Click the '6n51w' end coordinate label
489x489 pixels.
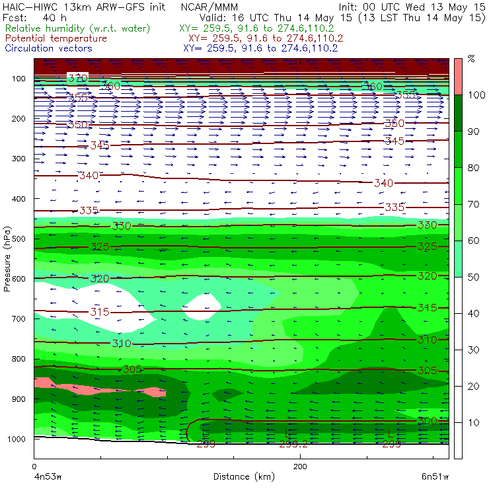435,476
